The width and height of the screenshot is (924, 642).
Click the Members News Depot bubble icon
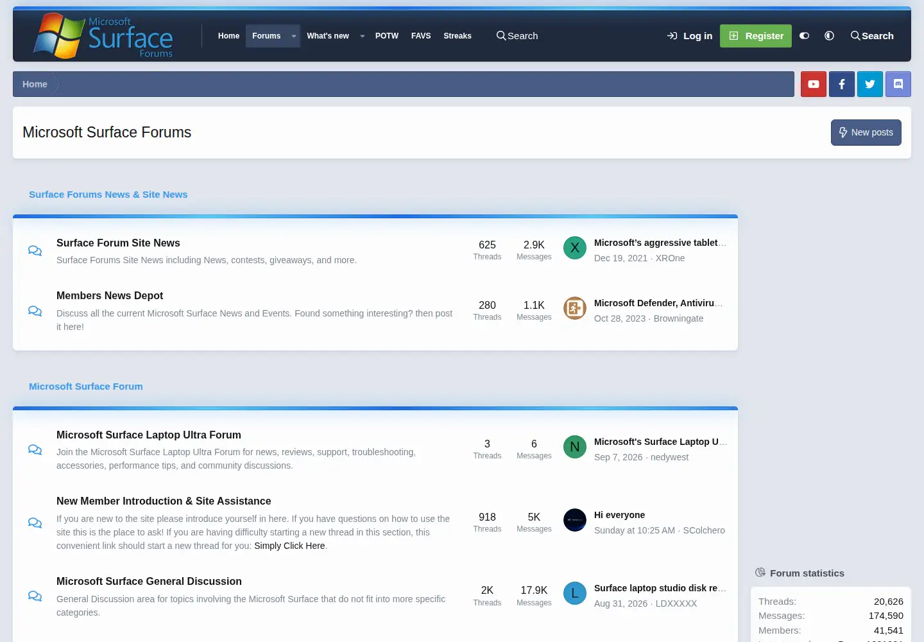pyautogui.click(x=35, y=311)
